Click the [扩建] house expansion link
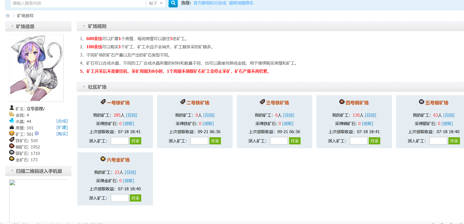This screenshot has width=464, height=224. 62,128
